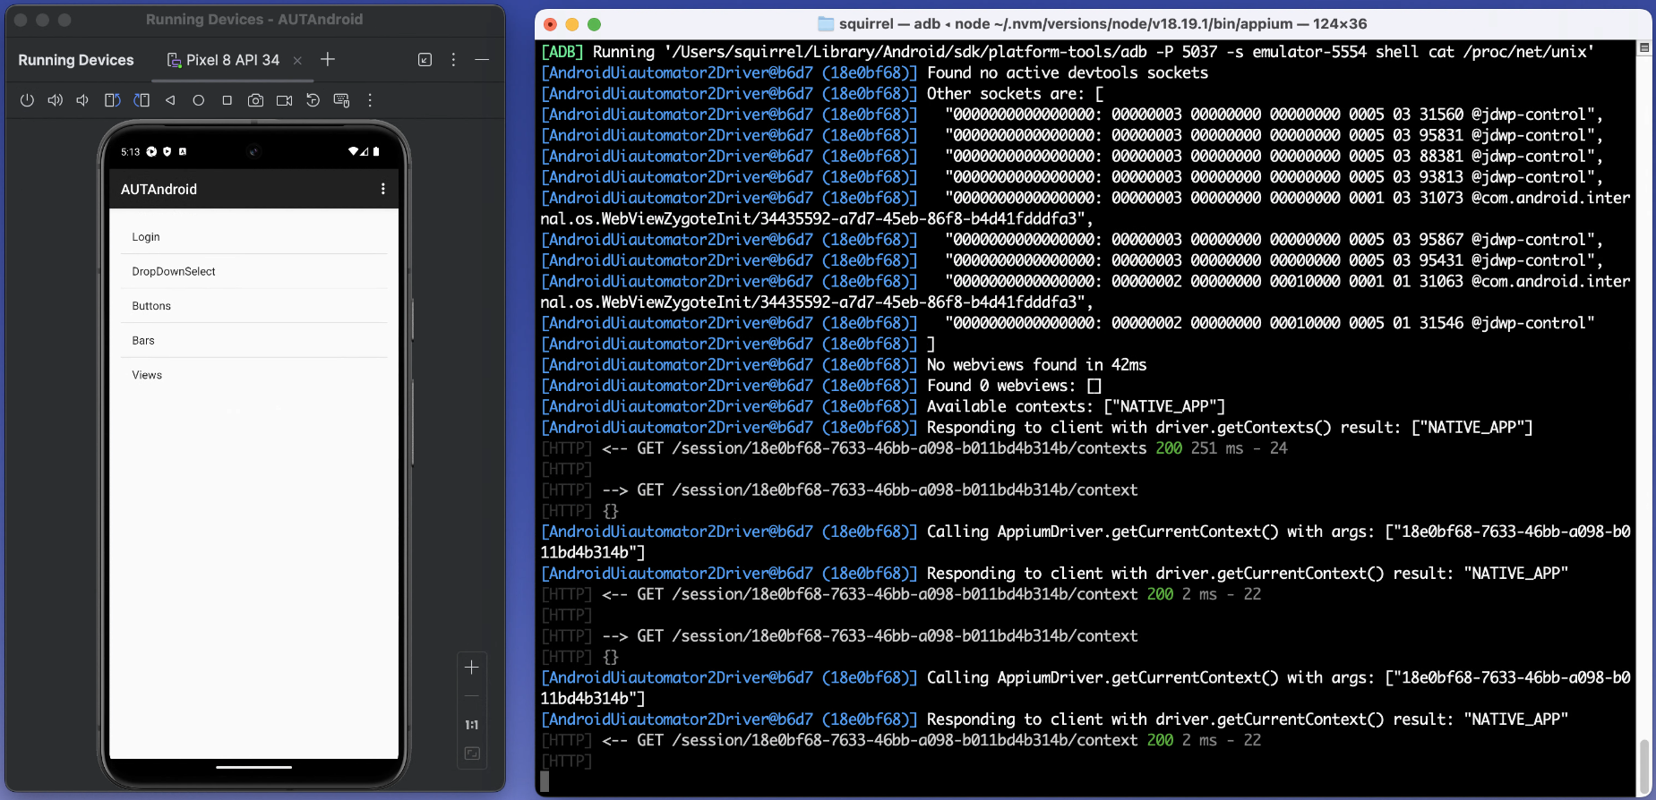Zoom in on the emulator display
The width and height of the screenshot is (1656, 800).
[471, 668]
